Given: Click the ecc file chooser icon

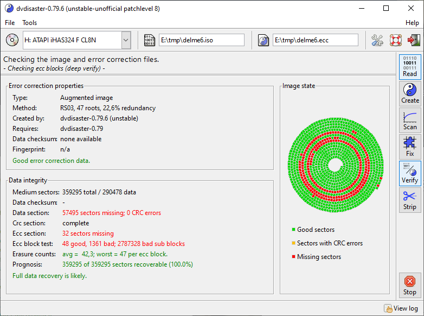Looking at the screenshot, I should (264, 40).
